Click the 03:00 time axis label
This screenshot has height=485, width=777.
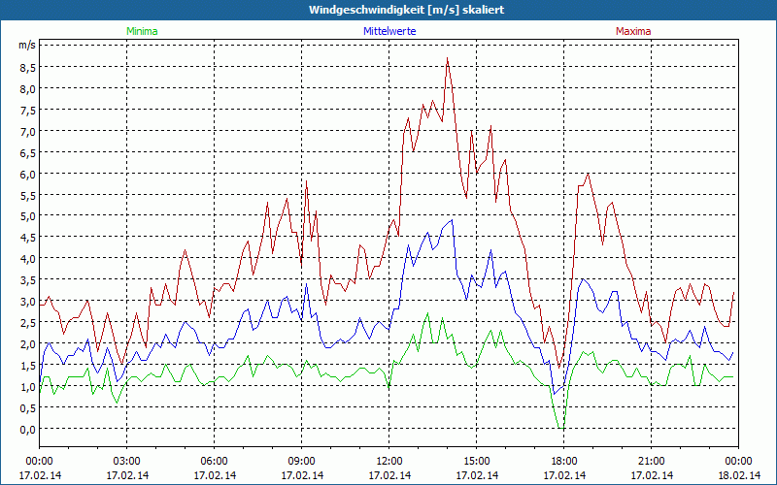coord(127,462)
